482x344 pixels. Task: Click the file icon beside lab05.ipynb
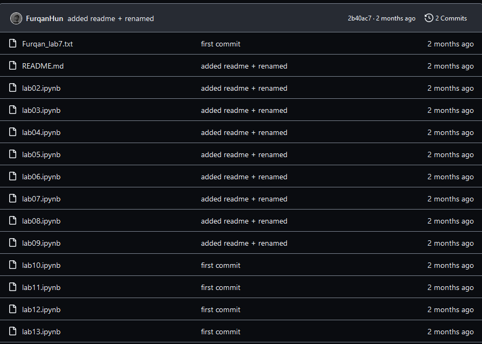12,154
